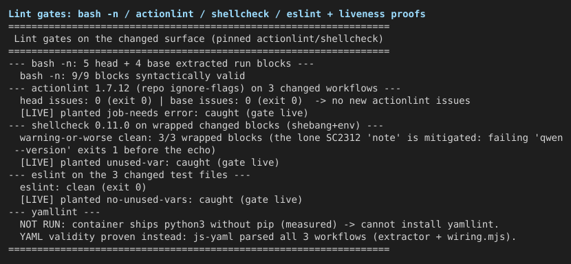Image resolution: width=571 pixels, height=264 pixels.
Task: Select the actionlint 1.7.12 section header
Action: click(x=204, y=89)
